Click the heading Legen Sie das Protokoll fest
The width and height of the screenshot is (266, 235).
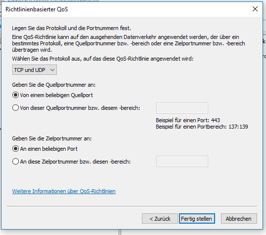(x=71, y=28)
